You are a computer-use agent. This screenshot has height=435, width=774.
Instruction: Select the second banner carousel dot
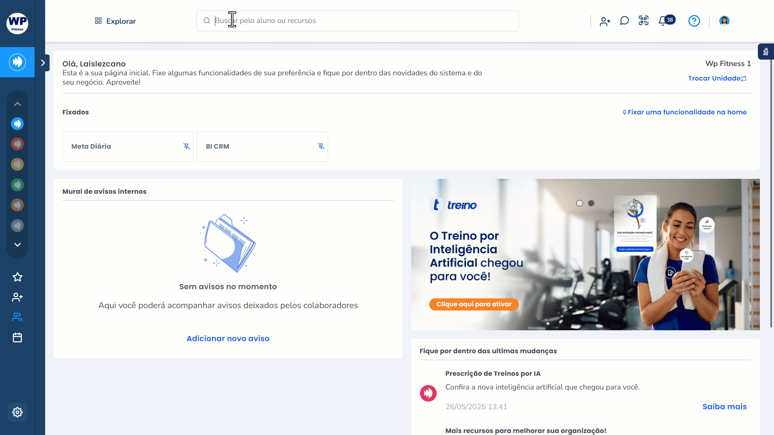[591, 203]
